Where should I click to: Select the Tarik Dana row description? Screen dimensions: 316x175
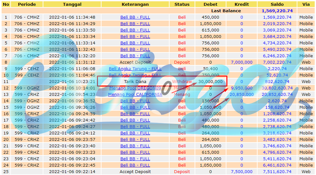[x=135, y=81]
